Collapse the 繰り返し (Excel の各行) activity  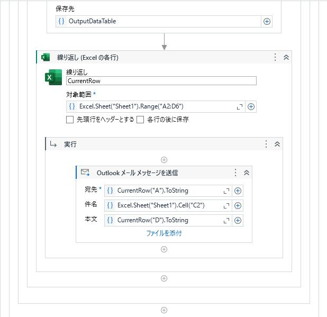(x=286, y=57)
